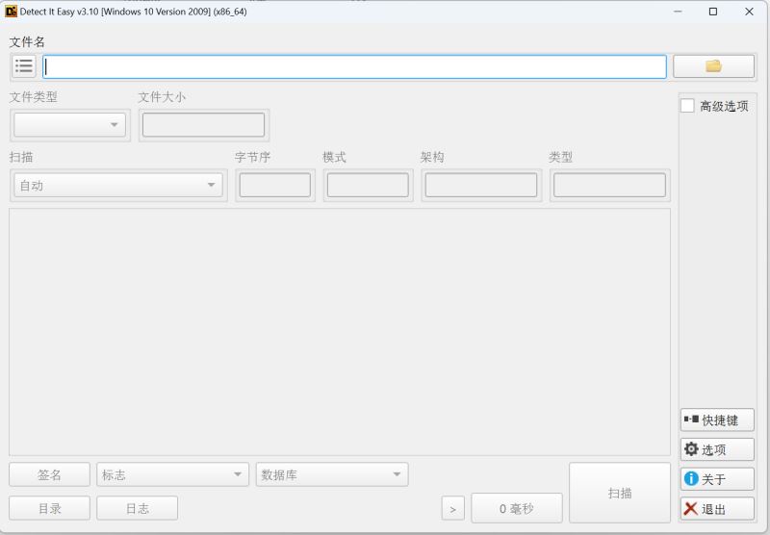Focus the 文件名 file path input field
This screenshot has width=770, height=535.
pyautogui.click(x=354, y=66)
